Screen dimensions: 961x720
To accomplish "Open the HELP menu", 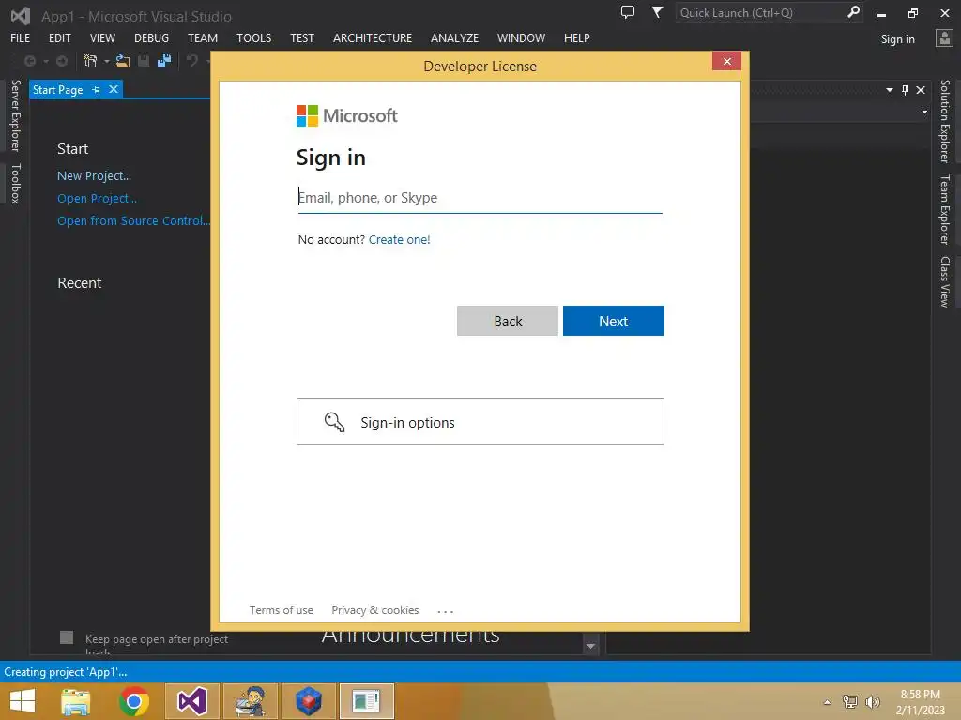I will (x=577, y=37).
